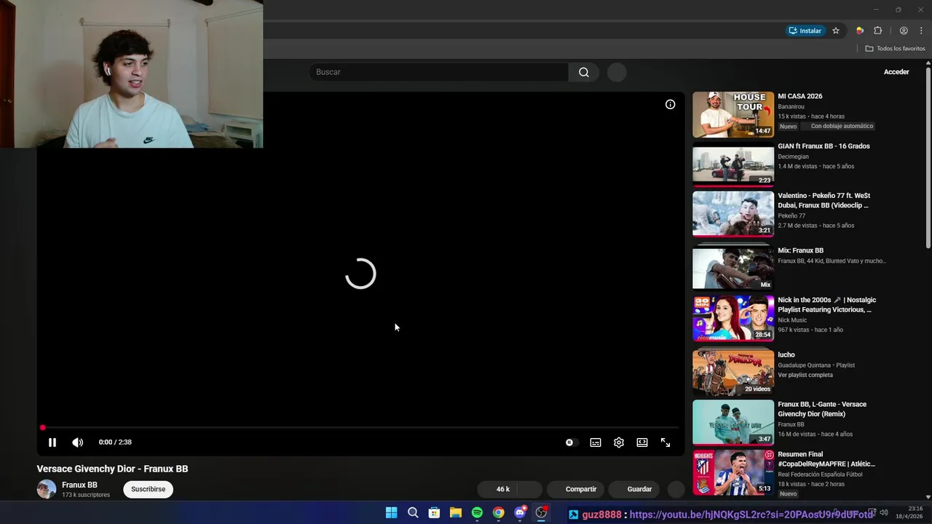Open Versace Givenchy Dior (Remix) video
Viewport: 932px width, 524px height.
733,422
